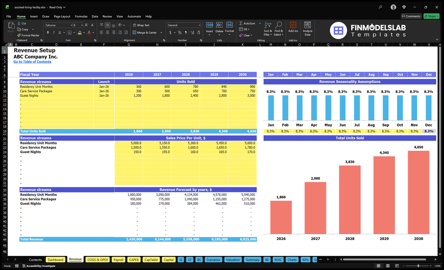Select middle align icon

coord(107,25)
